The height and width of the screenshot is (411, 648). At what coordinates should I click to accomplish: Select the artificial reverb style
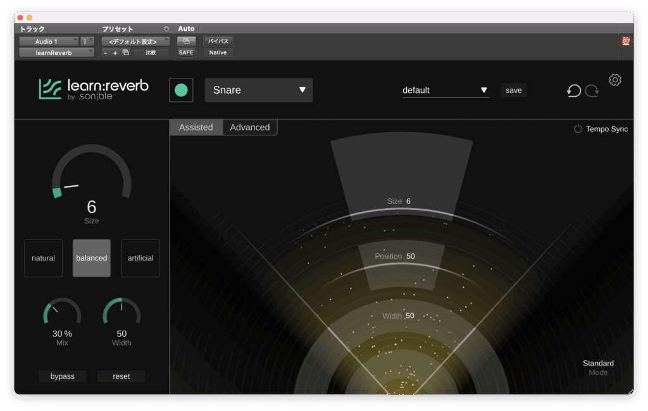(140, 258)
